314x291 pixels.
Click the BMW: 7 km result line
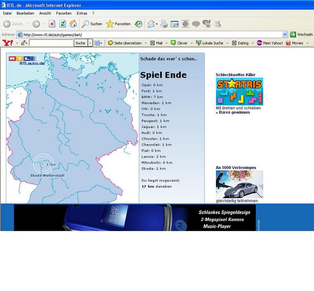(x=152, y=97)
